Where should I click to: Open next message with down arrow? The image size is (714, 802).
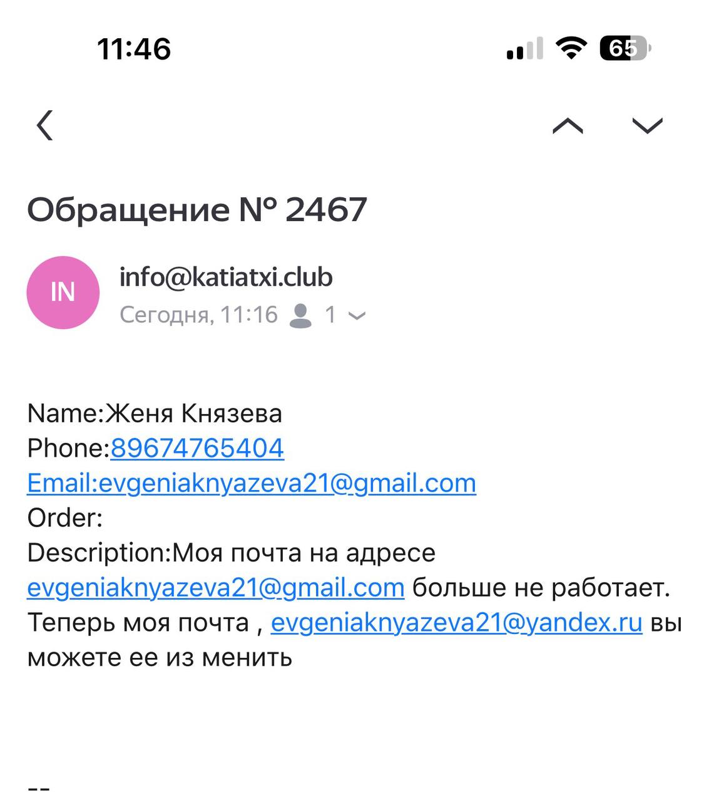[647, 126]
